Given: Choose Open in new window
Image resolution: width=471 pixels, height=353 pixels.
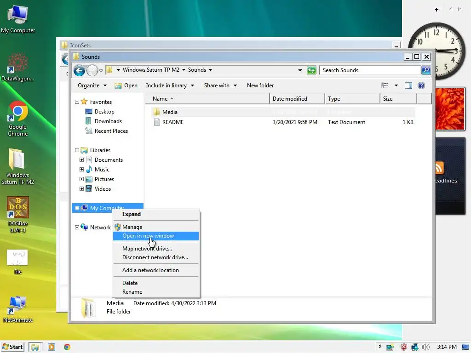Looking at the screenshot, I should tap(156, 236).
